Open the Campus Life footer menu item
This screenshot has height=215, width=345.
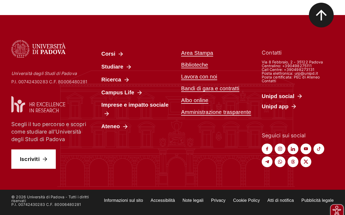coord(122,92)
